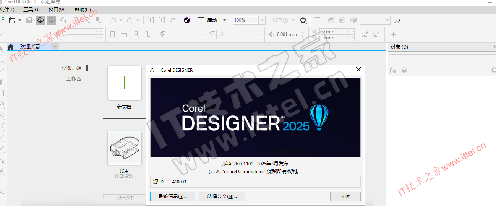Open the 工具(O) menu
The height and width of the screenshot is (206, 496).
pos(31,10)
